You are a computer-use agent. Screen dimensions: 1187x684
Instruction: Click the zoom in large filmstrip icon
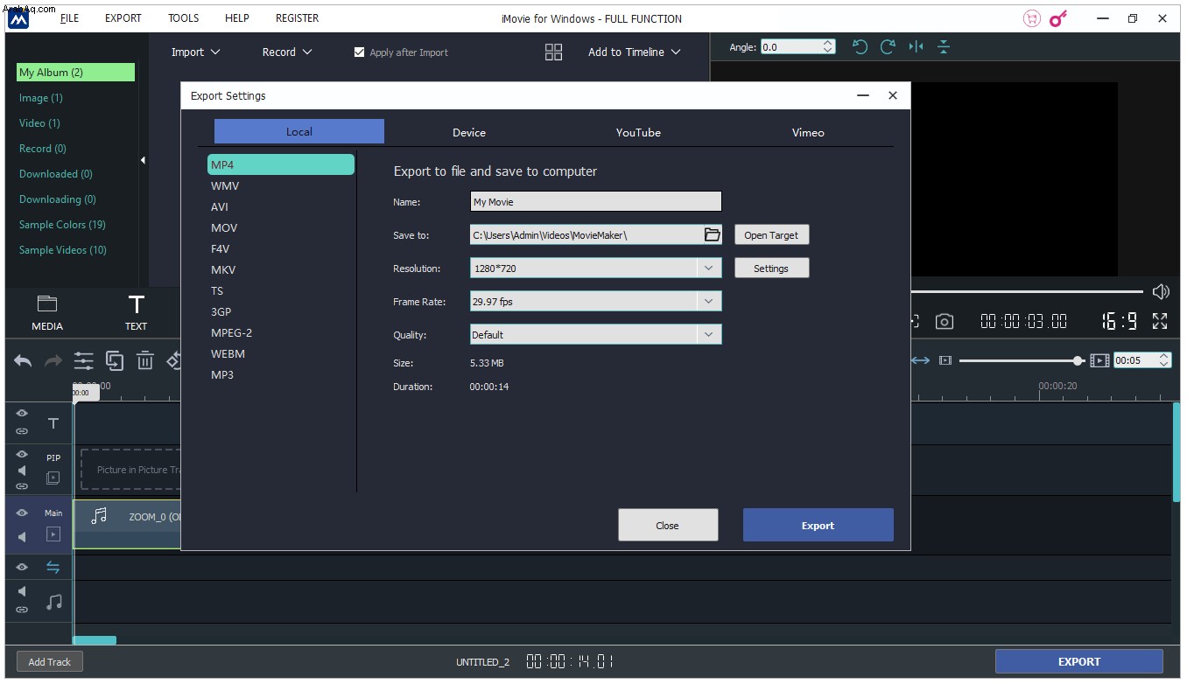click(1099, 360)
